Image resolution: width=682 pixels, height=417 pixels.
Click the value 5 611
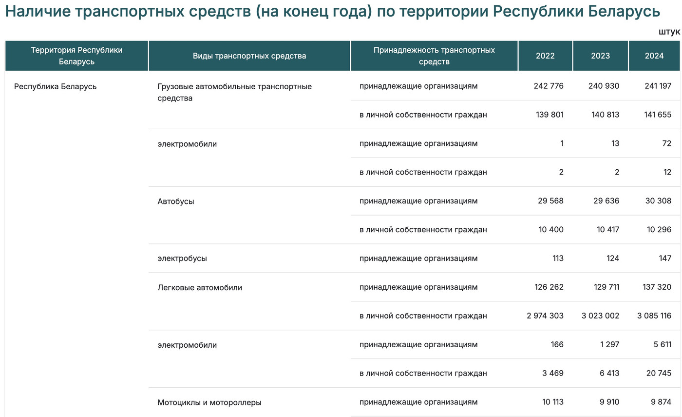tap(663, 344)
